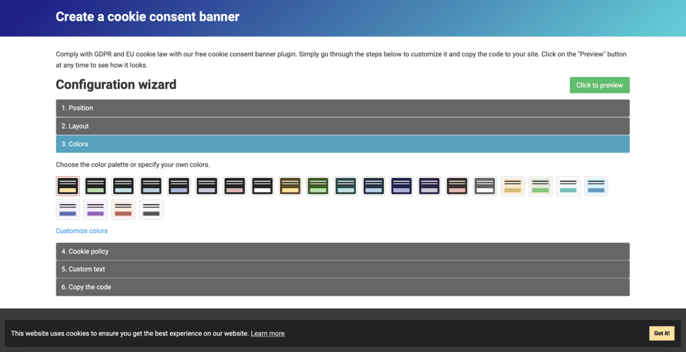Open the 5. Custom text section
This screenshot has height=352, width=686.
pyautogui.click(x=342, y=269)
